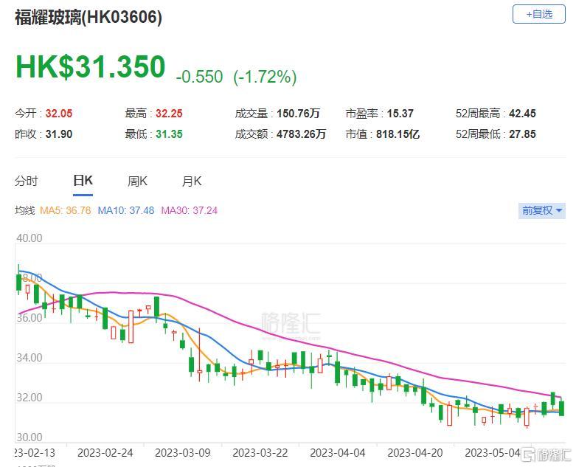Screen dimensions: 576x467
Task: Click the MA10: 37.48 indicator label
Action: click(x=126, y=210)
